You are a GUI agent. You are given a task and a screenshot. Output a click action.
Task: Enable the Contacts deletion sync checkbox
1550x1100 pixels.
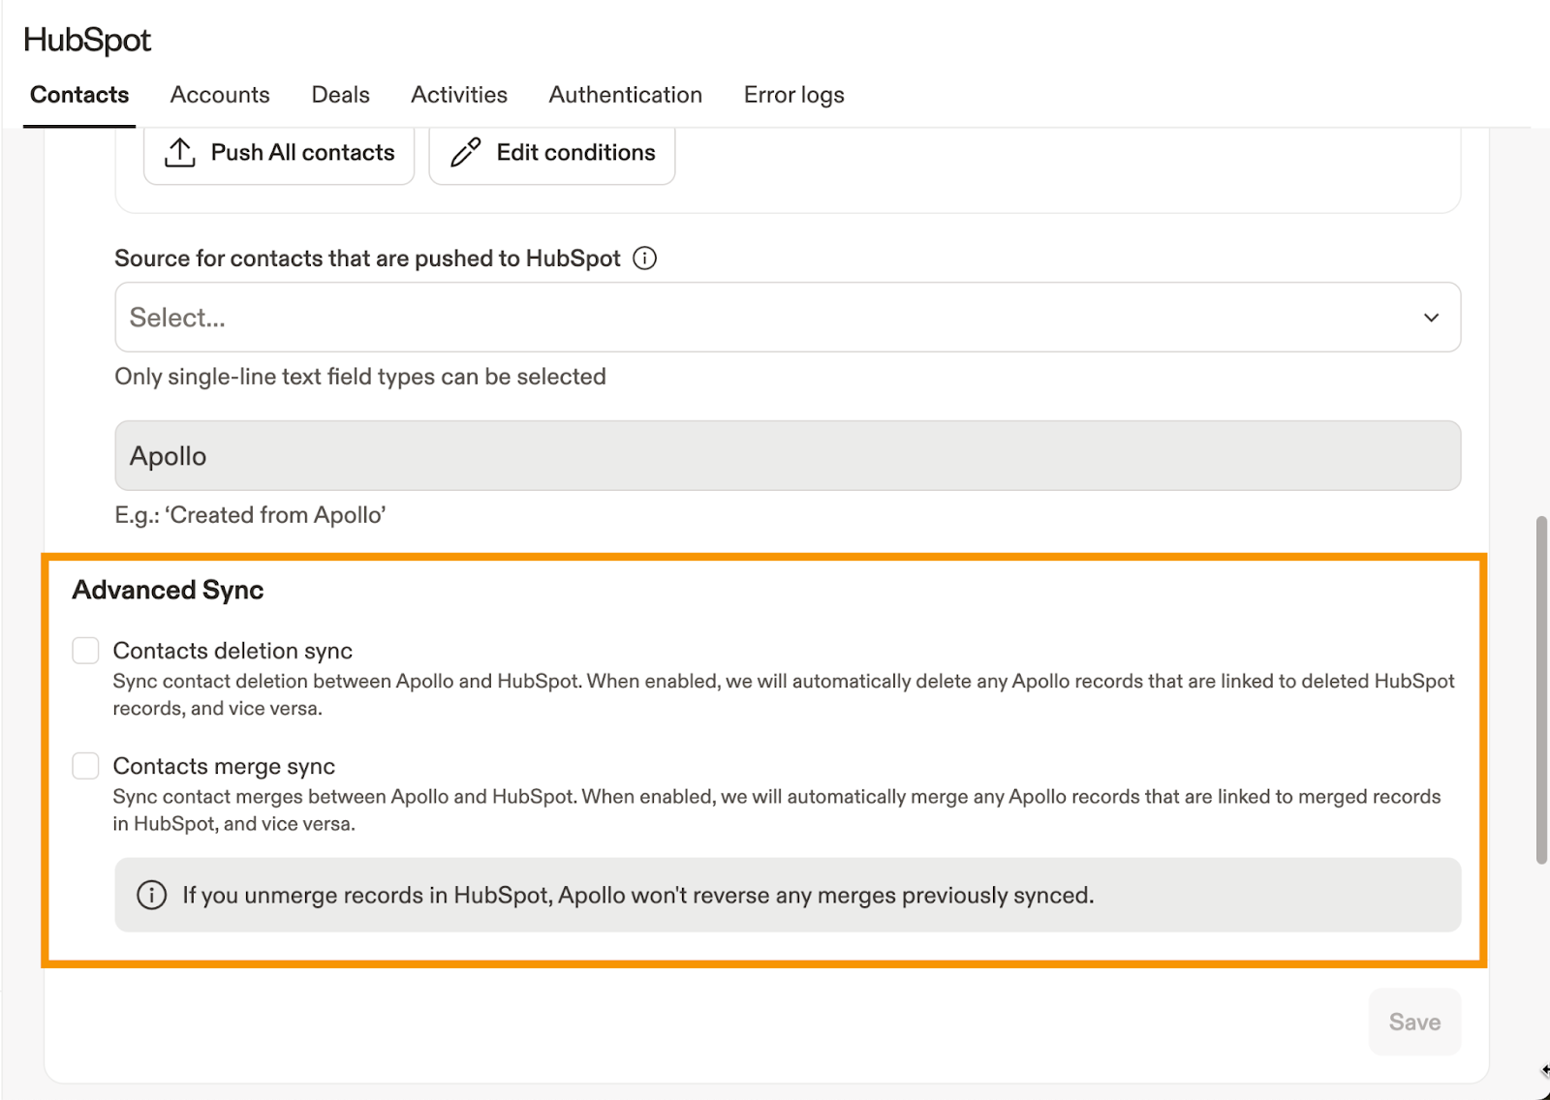tap(86, 651)
